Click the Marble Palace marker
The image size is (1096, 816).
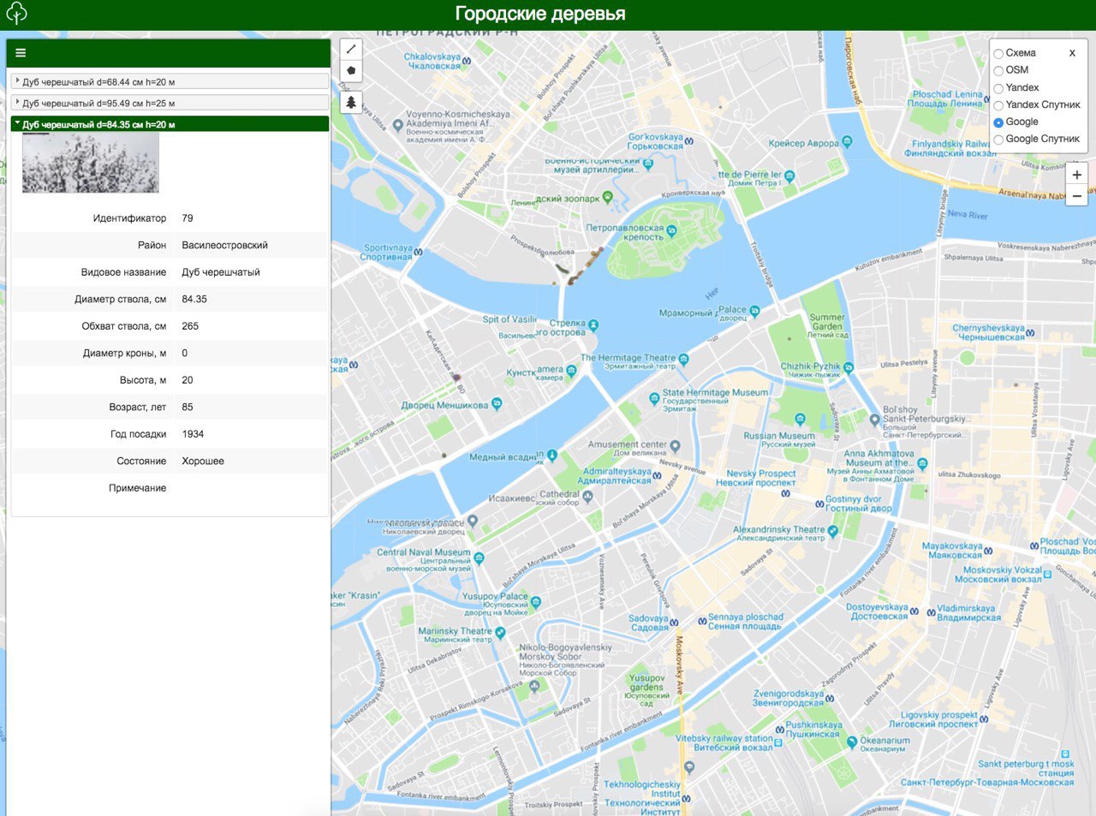(x=754, y=312)
